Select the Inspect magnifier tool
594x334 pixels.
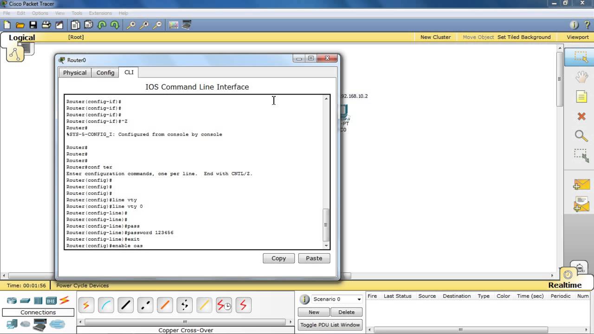(581, 135)
